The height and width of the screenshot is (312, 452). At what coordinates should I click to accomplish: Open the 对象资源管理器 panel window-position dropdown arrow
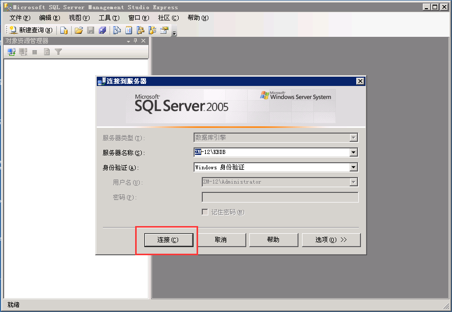(x=128, y=41)
